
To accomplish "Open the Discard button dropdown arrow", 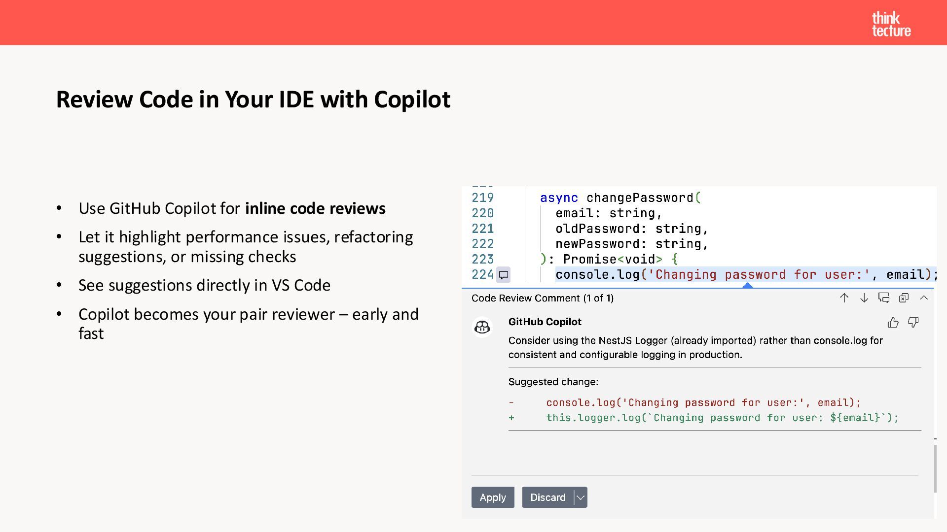I will [x=581, y=498].
